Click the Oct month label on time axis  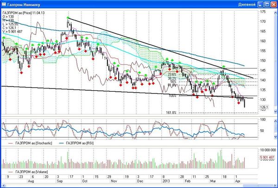point(85,181)
